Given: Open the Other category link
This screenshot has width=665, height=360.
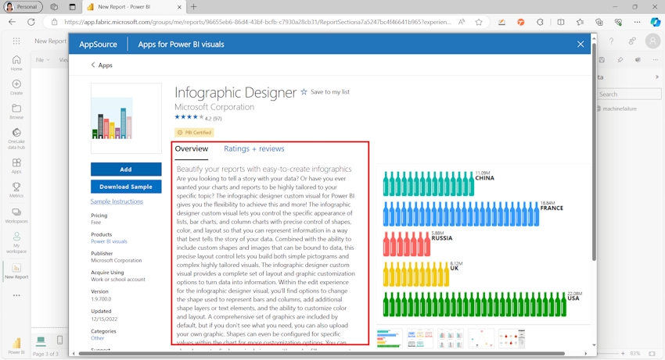Looking at the screenshot, I should point(97,338).
